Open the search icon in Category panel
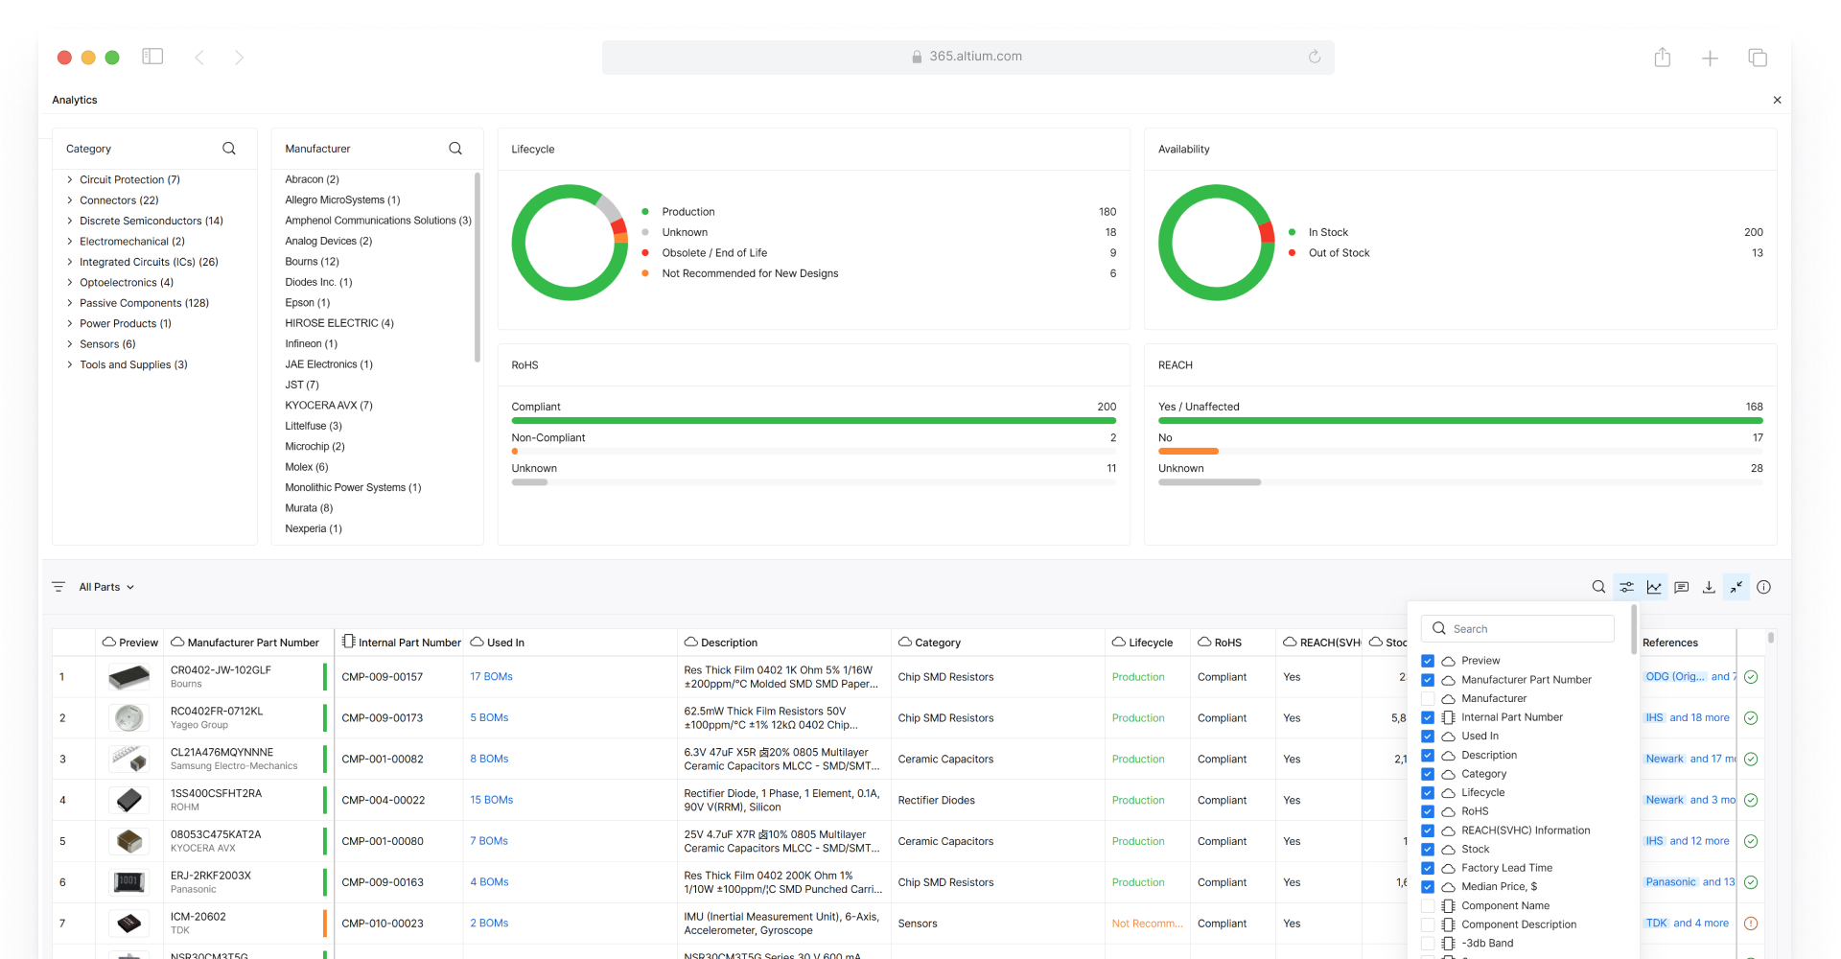The height and width of the screenshot is (959, 1841). click(229, 149)
